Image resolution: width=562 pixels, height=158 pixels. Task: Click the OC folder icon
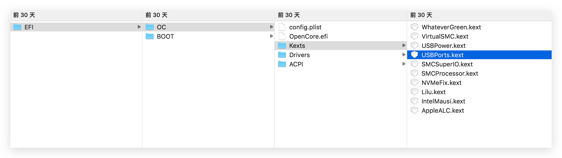(150, 27)
